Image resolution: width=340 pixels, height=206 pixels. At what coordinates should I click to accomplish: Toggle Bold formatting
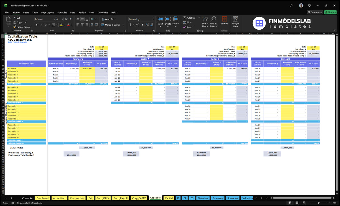coord(37,25)
